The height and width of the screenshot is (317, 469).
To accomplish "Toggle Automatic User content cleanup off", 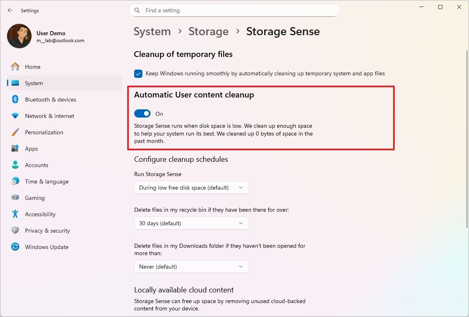I will [142, 113].
